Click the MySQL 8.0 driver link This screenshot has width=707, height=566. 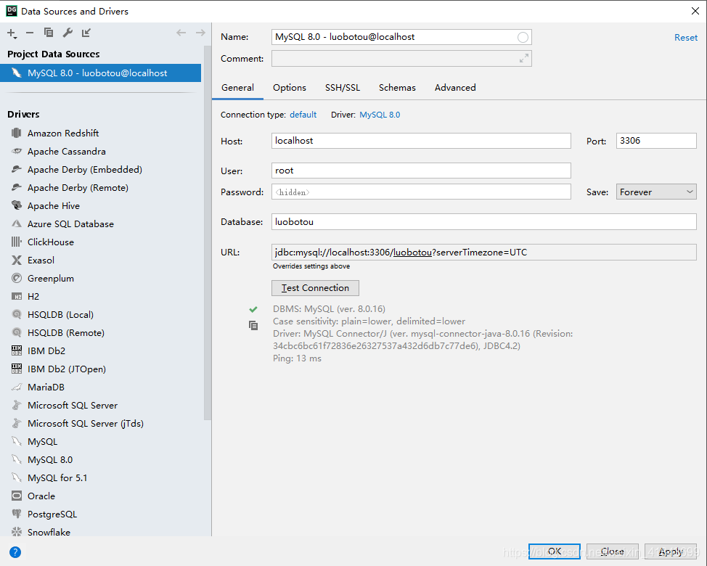(x=380, y=115)
